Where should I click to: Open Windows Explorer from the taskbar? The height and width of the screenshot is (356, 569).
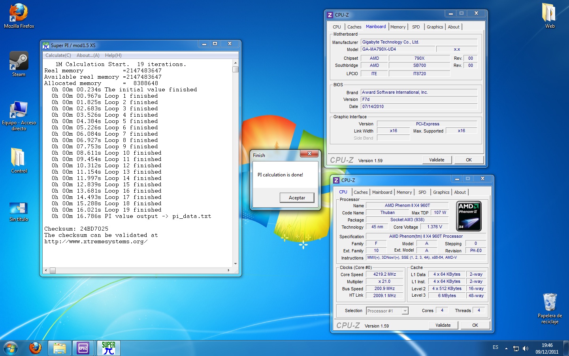coord(60,348)
